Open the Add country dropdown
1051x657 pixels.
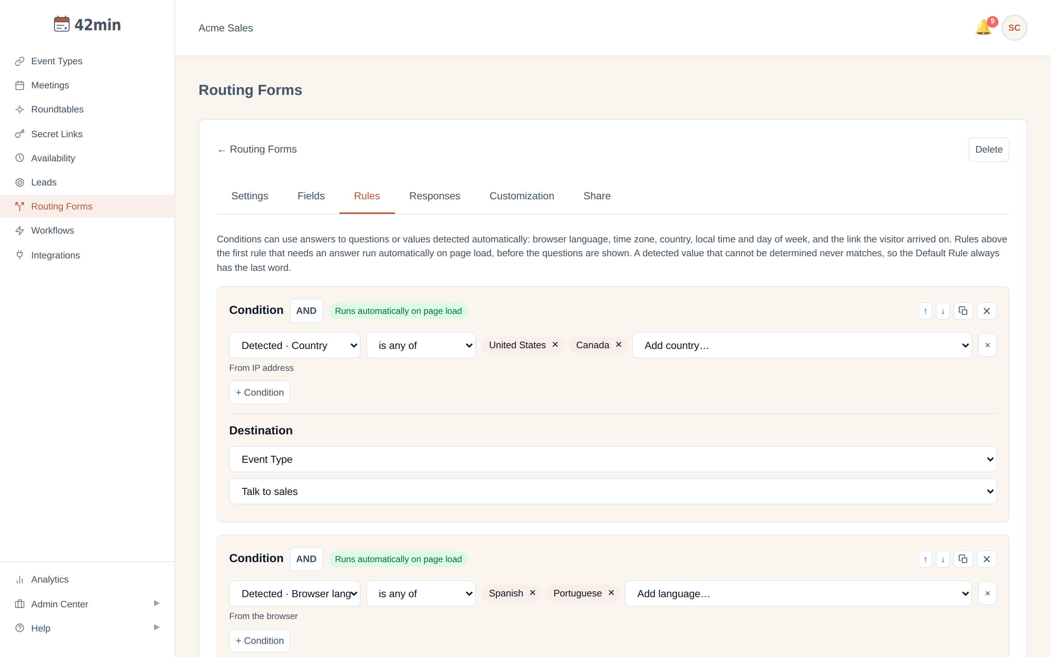pyautogui.click(x=802, y=345)
